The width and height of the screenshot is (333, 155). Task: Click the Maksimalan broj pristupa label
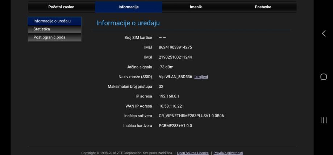tap(130, 87)
